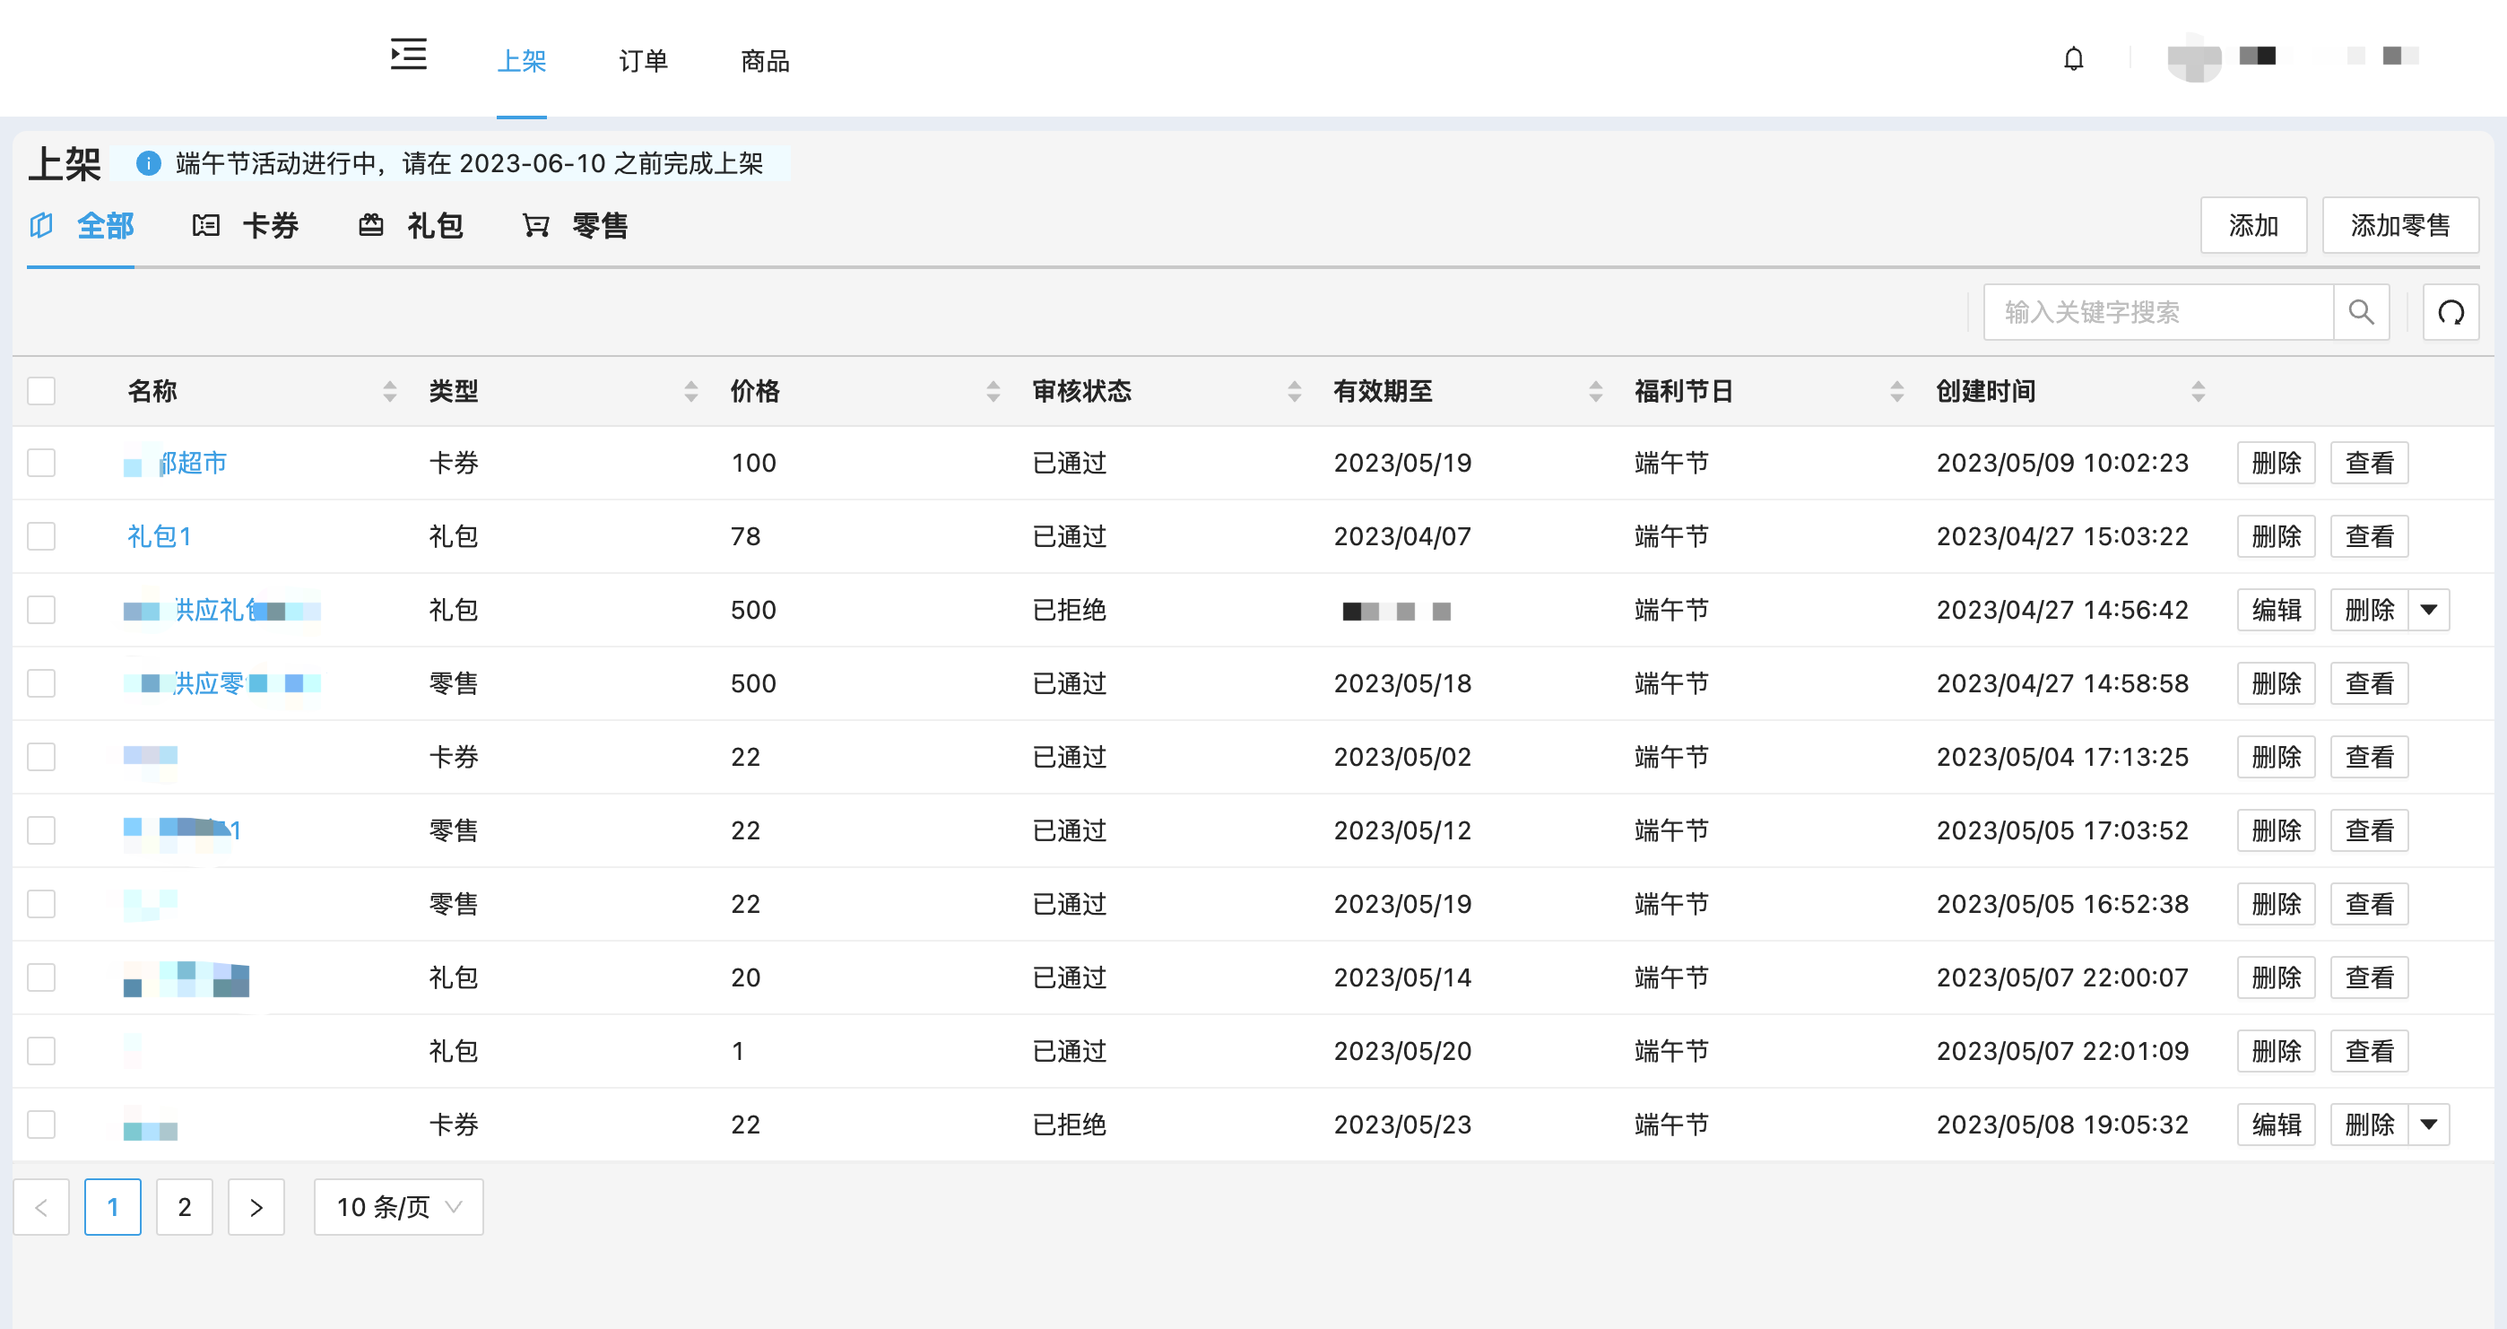The image size is (2507, 1329).
Task: Check the first row 超市 checkbox
Action: coord(41,463)
